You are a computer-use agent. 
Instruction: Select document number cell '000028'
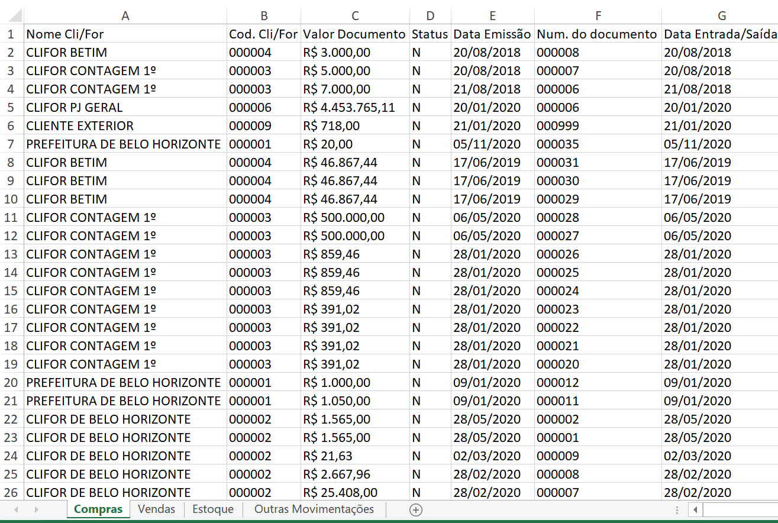coord(598,218)
